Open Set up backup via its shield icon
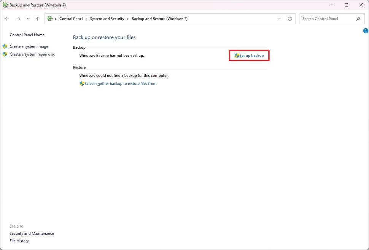This screenshot has width=369, height=250. click(x=237, y=55)
